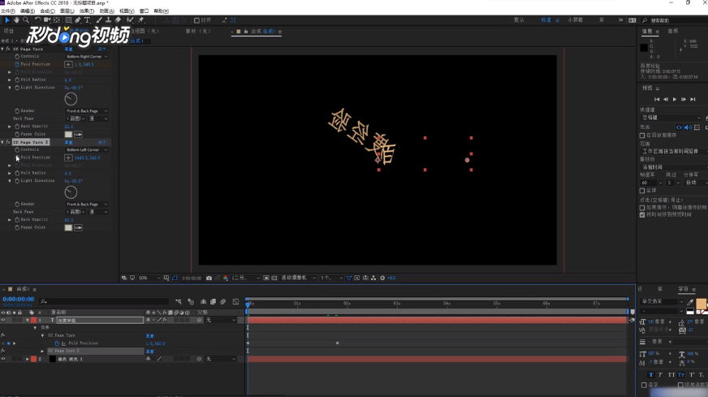Click the show channel RGB icon
The width and height of the screenshot is (708, 397).
(226, 278)
